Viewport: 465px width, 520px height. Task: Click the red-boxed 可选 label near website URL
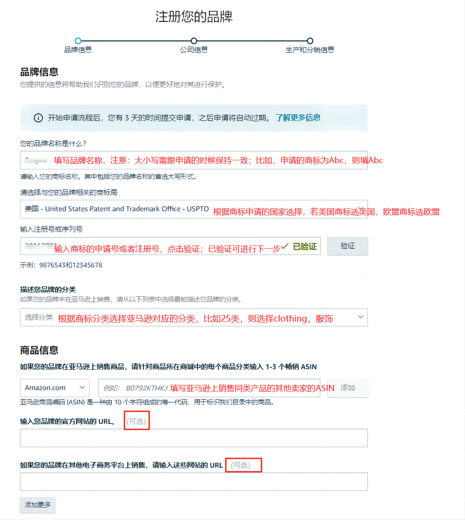pos(137,421)
